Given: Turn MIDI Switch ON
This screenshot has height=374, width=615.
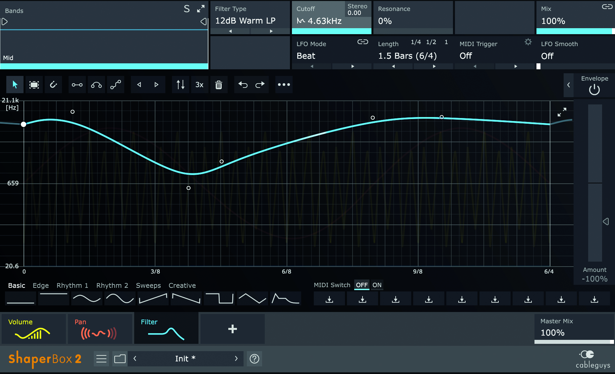Looking at the screenshot, I should 377,285.
